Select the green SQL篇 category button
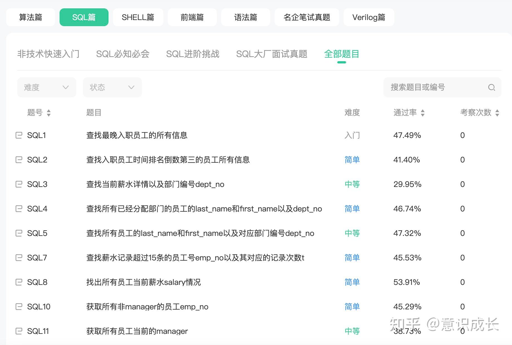Screen dimensions: 512x345 (x=84, y=17)
